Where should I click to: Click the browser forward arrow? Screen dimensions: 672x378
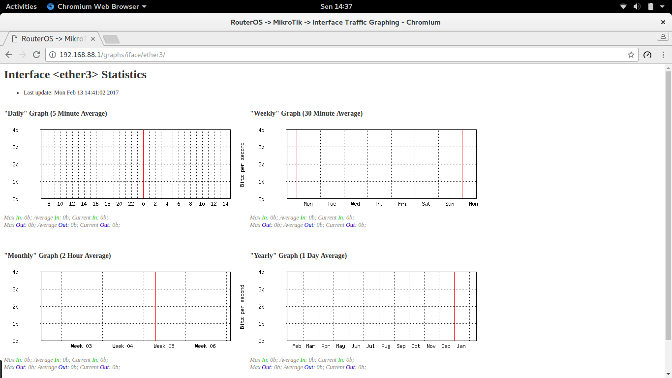pos(23,55)
